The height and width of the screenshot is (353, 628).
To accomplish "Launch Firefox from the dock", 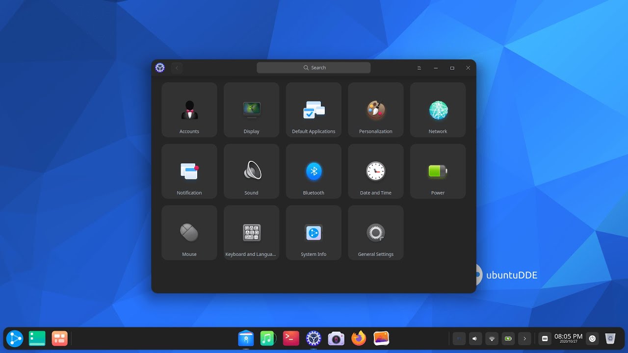I will click(359, 338).
